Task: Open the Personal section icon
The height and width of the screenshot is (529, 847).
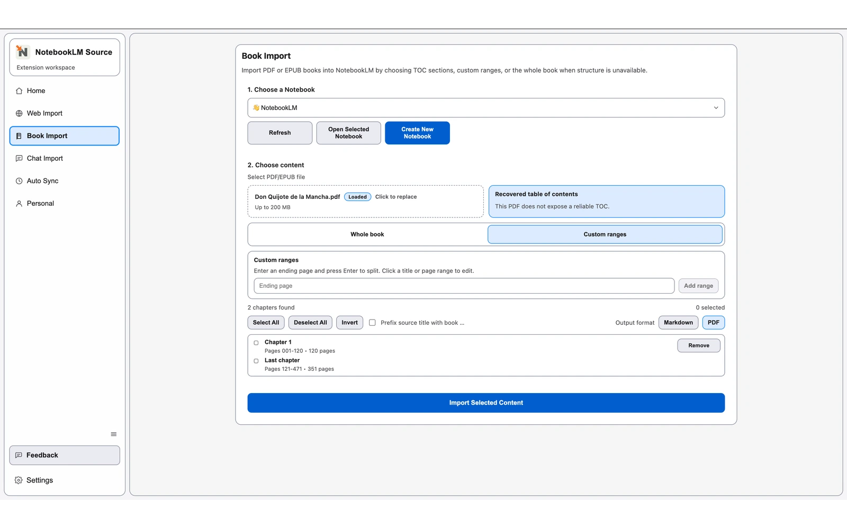Action: [x=19, y=203]
